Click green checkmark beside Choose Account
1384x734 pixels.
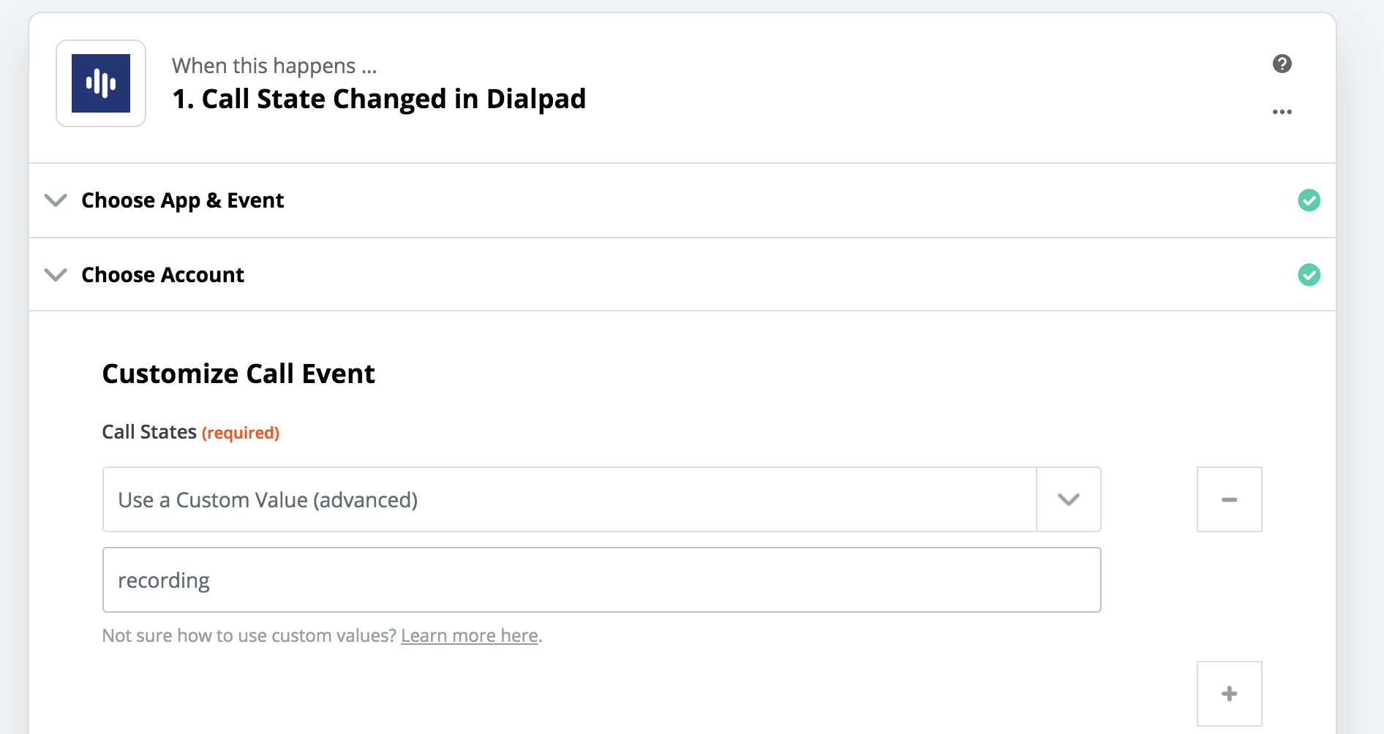click(1309, 275)
